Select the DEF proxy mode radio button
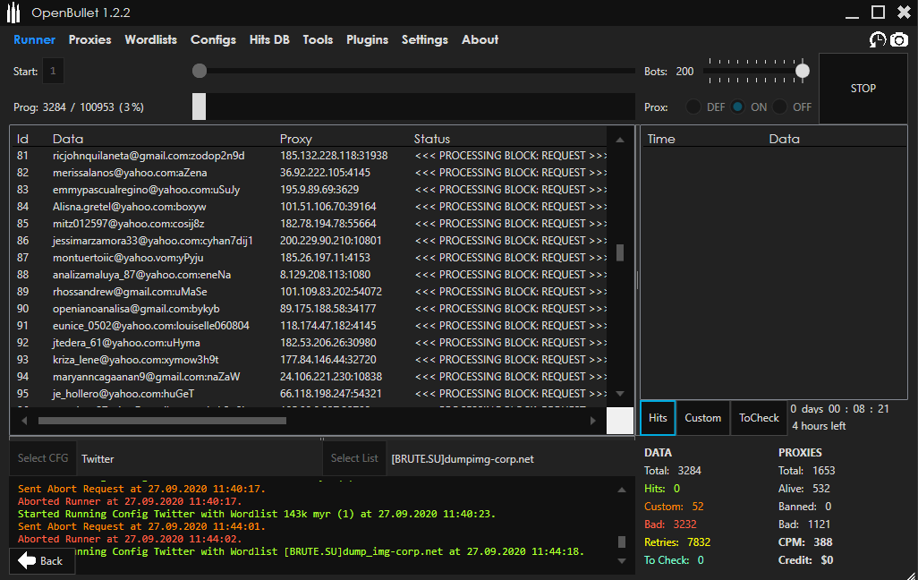Image resolution: width=918 pixels, height=580 pixels. (x=693, y=107)
